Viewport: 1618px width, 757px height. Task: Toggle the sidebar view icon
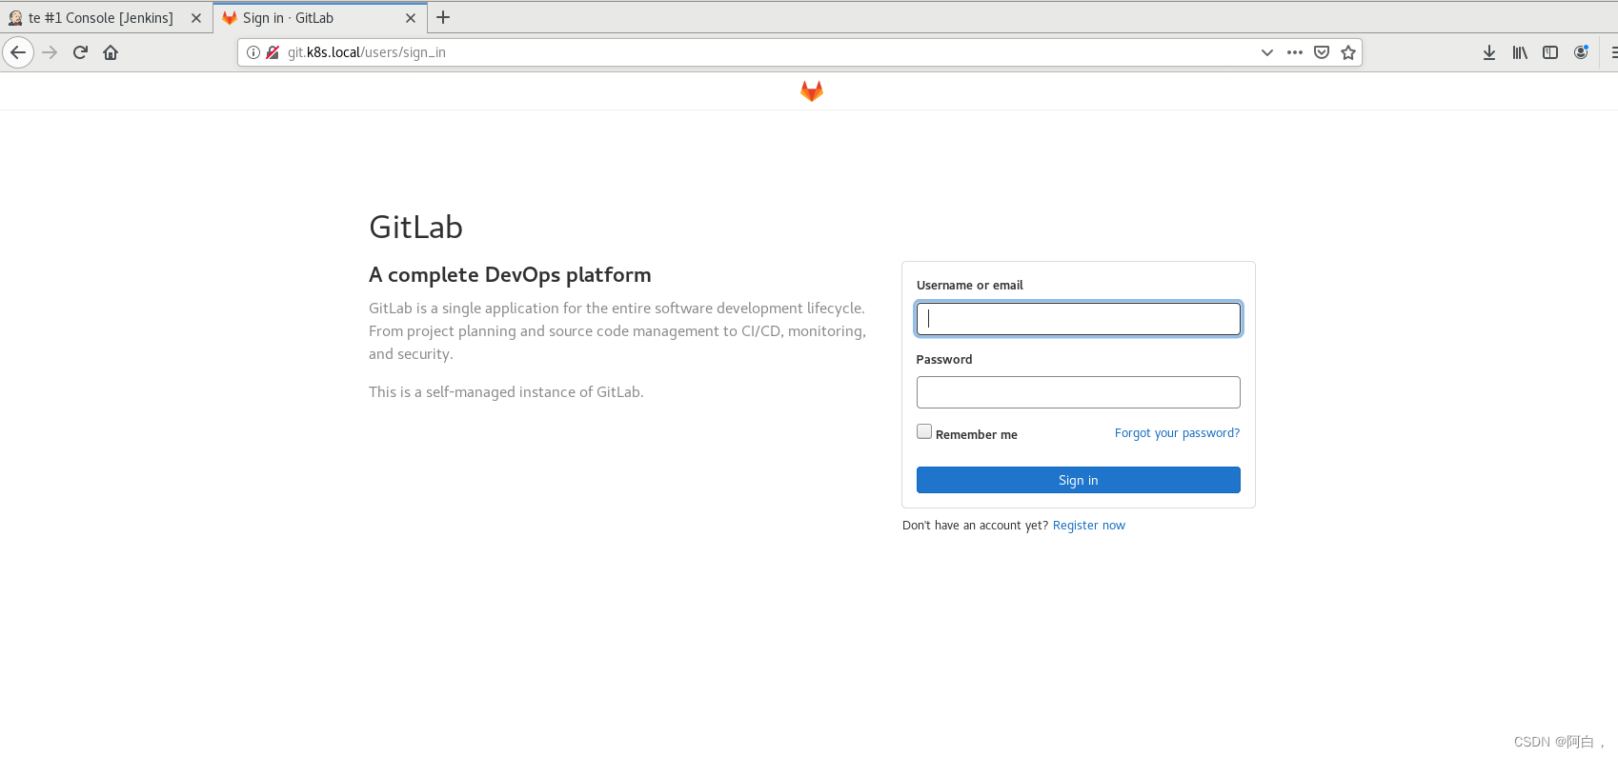click(1550, 52)
